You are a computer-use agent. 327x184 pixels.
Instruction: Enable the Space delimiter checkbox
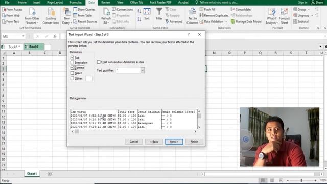72,73
